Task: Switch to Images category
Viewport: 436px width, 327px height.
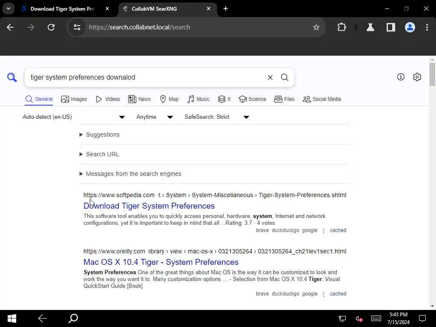Action: click(x=74, y=99)
